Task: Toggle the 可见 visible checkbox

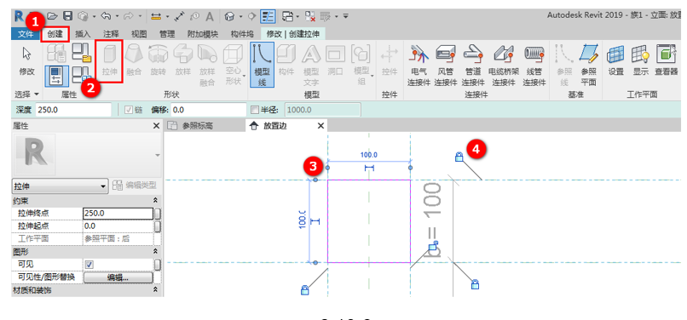Action: click(89, 265)
